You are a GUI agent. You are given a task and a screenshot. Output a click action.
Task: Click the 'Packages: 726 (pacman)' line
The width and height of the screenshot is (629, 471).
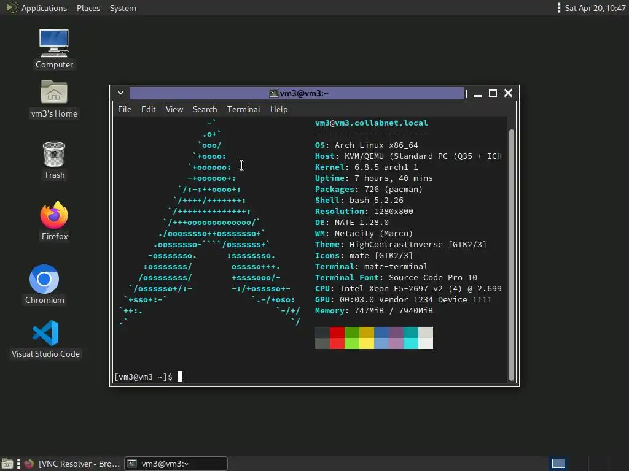click(x=369, y=189)
